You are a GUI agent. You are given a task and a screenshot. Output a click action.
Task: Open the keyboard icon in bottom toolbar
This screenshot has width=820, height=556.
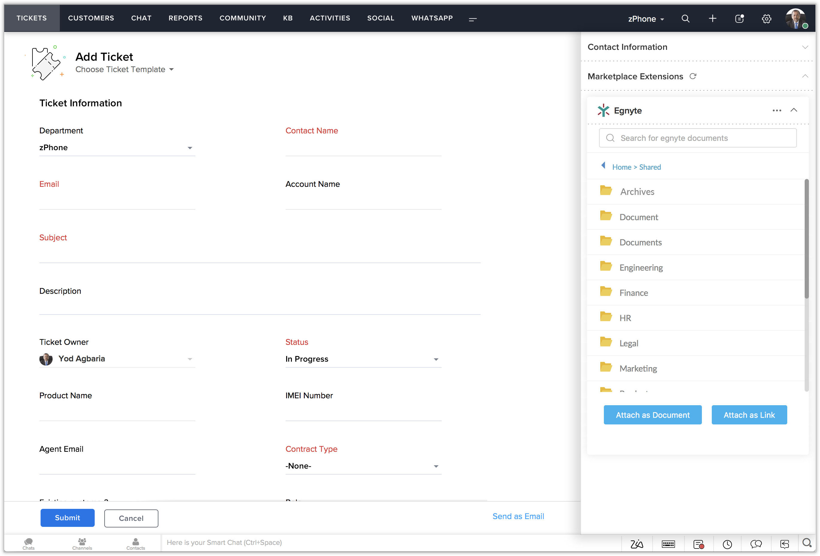tap(668, 544)
